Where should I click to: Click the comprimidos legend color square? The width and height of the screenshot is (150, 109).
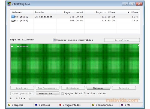tap(93, 105)
